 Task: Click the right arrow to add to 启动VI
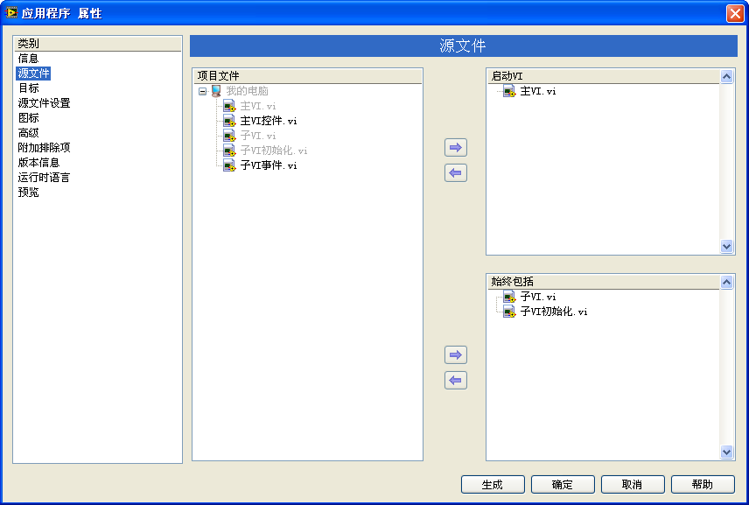tap(455, 148)
